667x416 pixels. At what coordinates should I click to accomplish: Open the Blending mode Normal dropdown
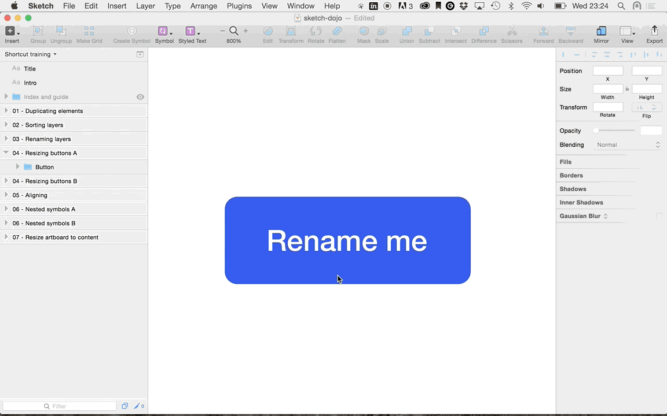tap(628, 145)
